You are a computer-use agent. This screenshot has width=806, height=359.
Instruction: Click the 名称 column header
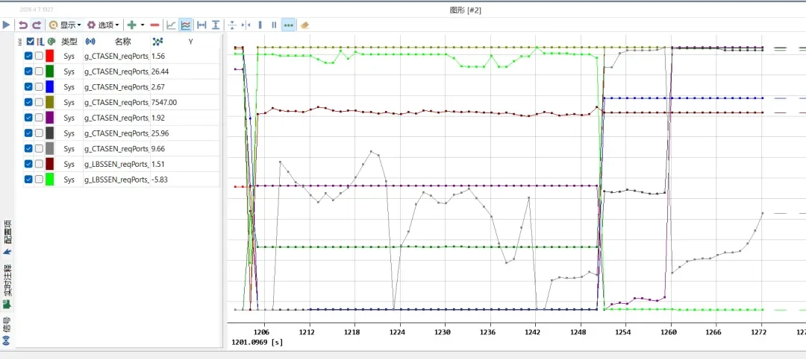pos(122,42)
